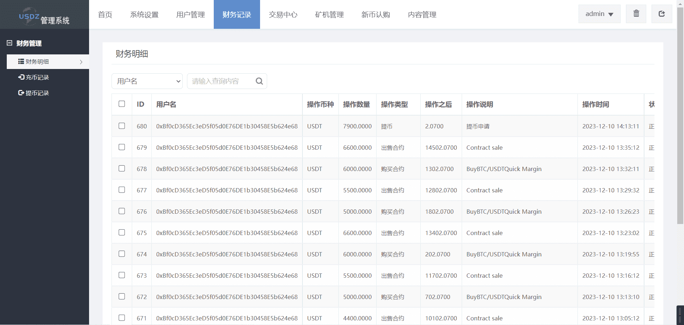Click the 财务明细 list icon in sidebar

pos(21,62)
